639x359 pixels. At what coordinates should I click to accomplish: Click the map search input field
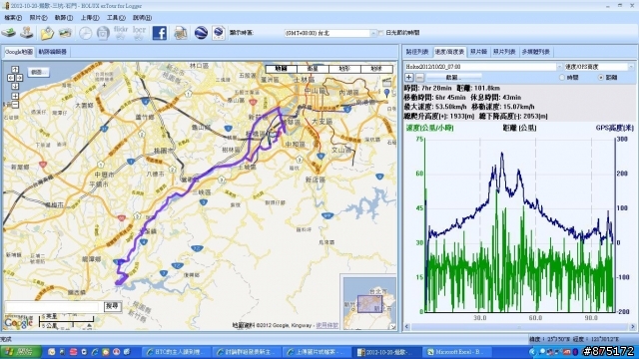[x=52, y=306]
